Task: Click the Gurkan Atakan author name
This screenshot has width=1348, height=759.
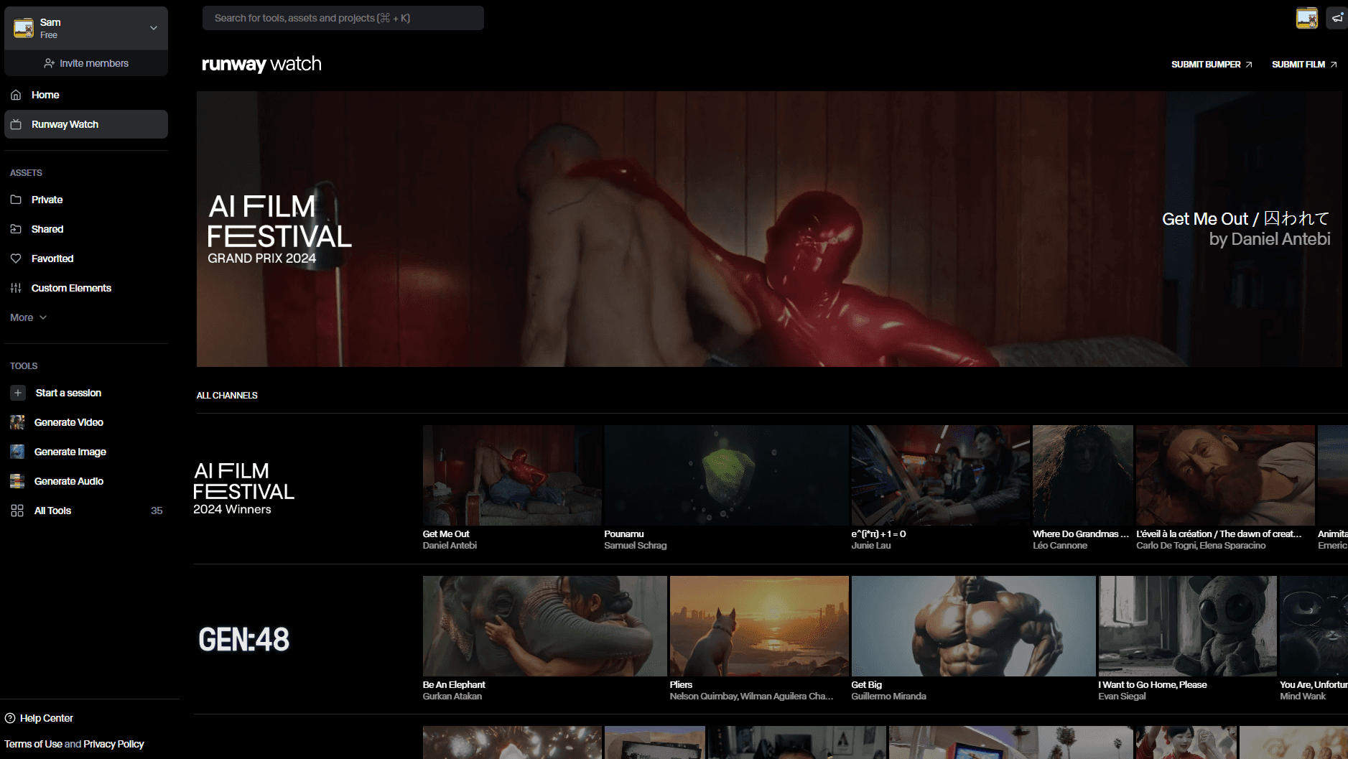Action: 452,697
